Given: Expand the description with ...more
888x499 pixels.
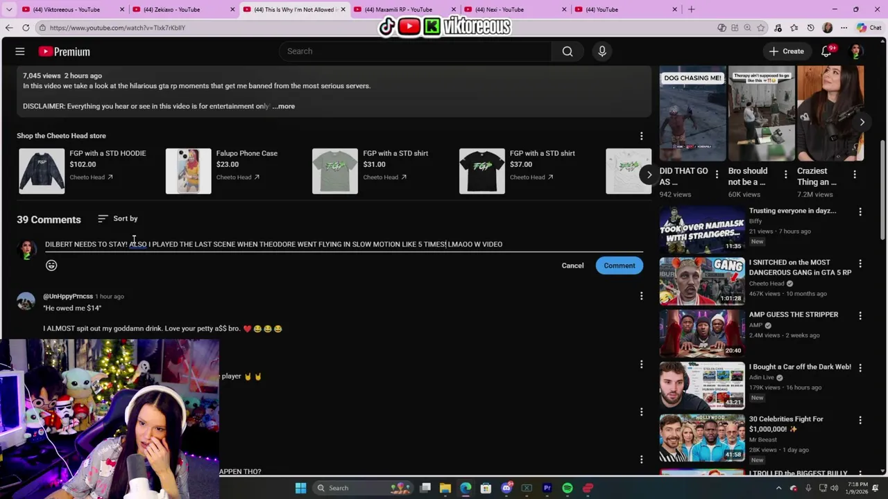Looking at the screenshot, I should [284, 106].
